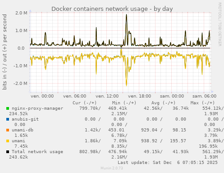Viewport: 224px width, 173px height.
Task: Click the 'ven. 12:00' time axis label
Action: click(107, 96)
